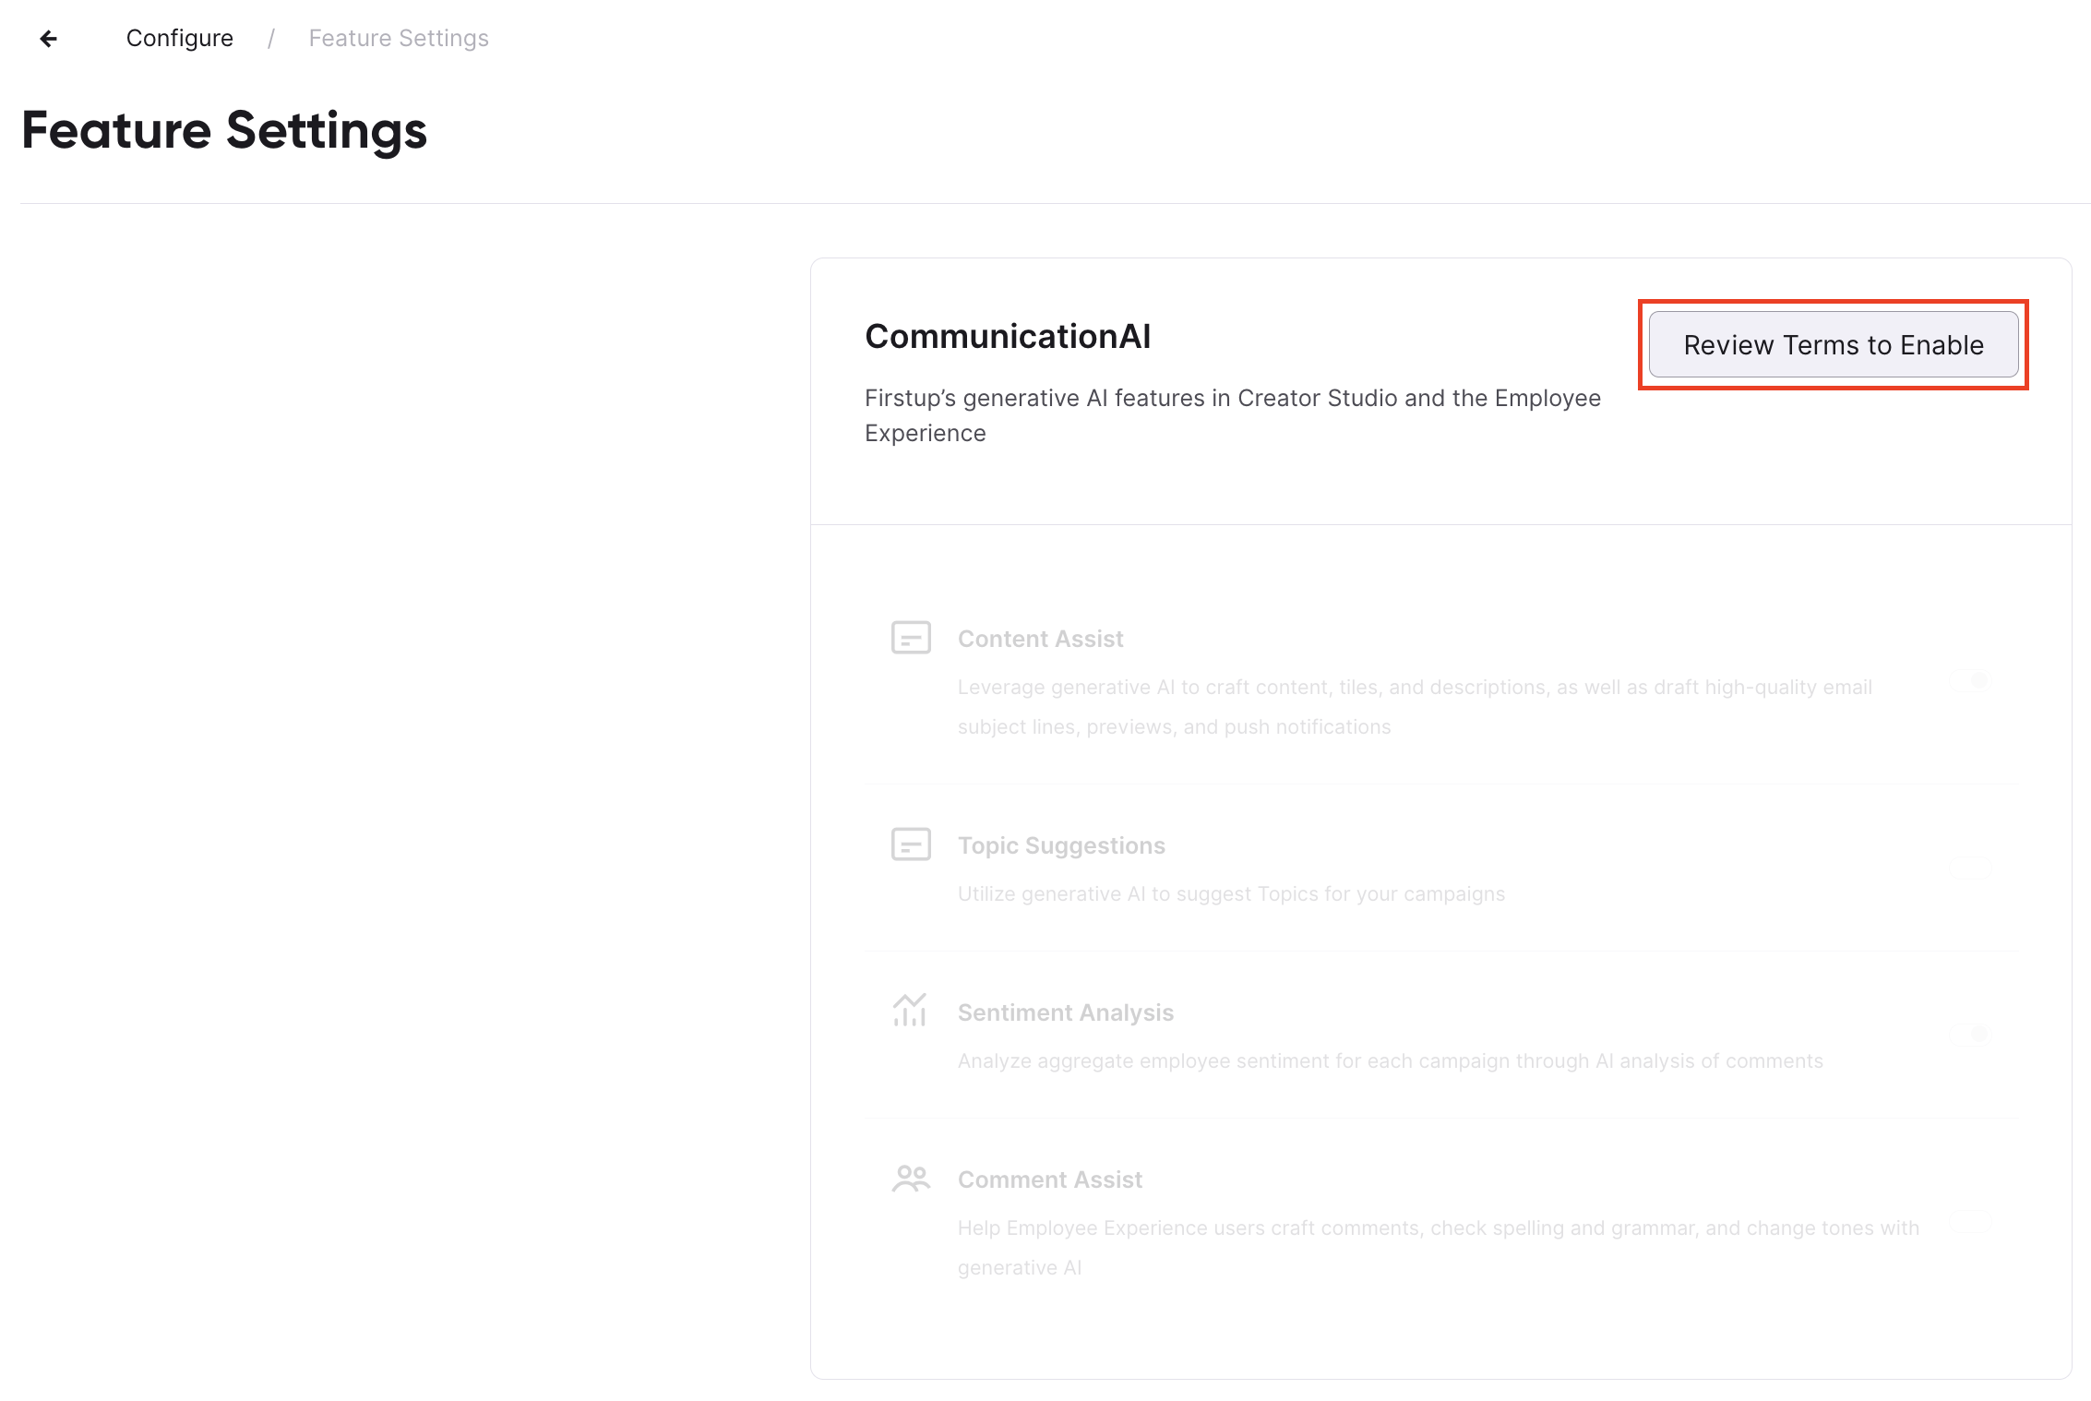Open the Configure breadcrumb
Viewport: 2091px width, 1401px height.
[180, 38]
